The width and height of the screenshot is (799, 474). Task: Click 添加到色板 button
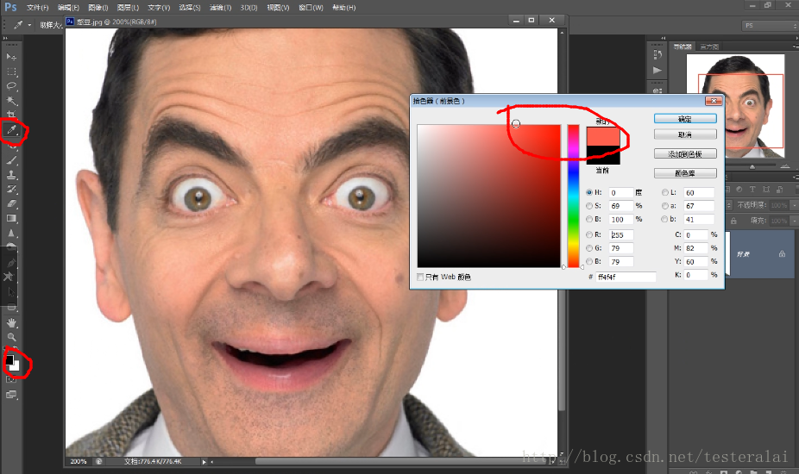click(685, 153)
